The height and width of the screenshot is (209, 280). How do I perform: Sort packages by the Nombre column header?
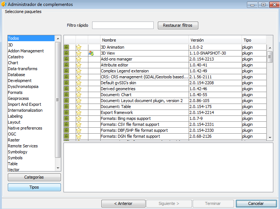click(144, 40)
